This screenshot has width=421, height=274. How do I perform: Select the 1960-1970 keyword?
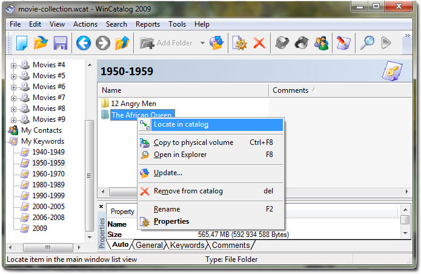point(48,174)
